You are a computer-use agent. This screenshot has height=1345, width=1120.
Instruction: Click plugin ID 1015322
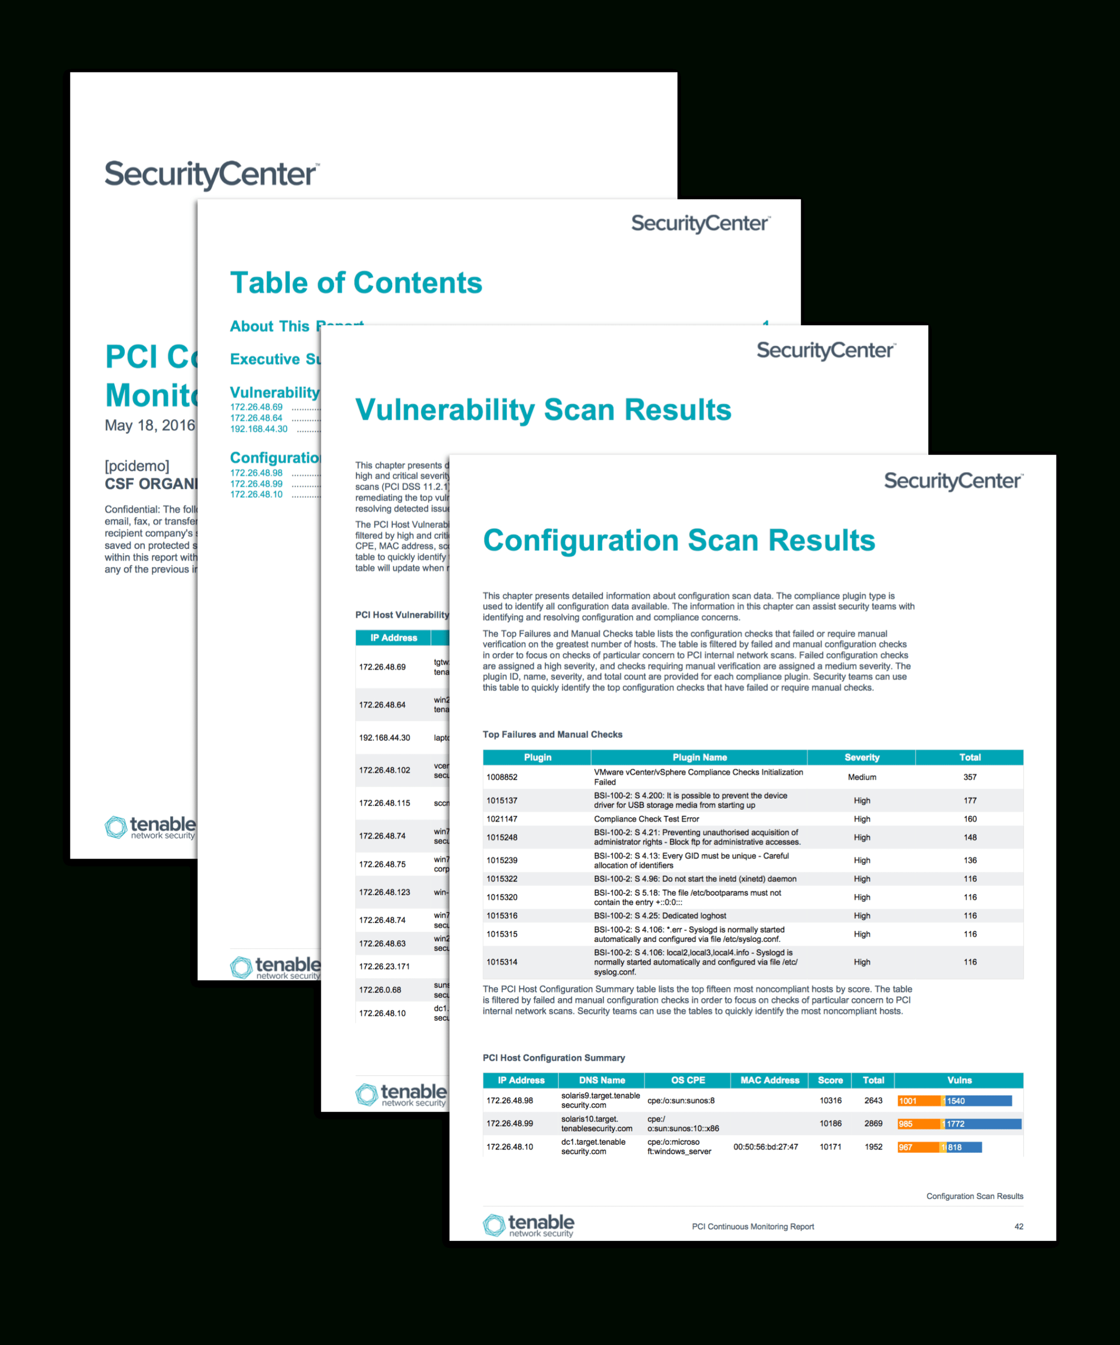point(502,880)
